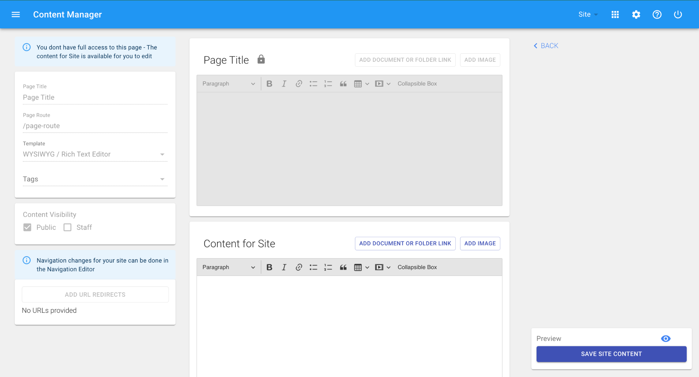Insert media in Content for Site editor
Viewport: 699px width, 377px height.
[x=379, y=267]
